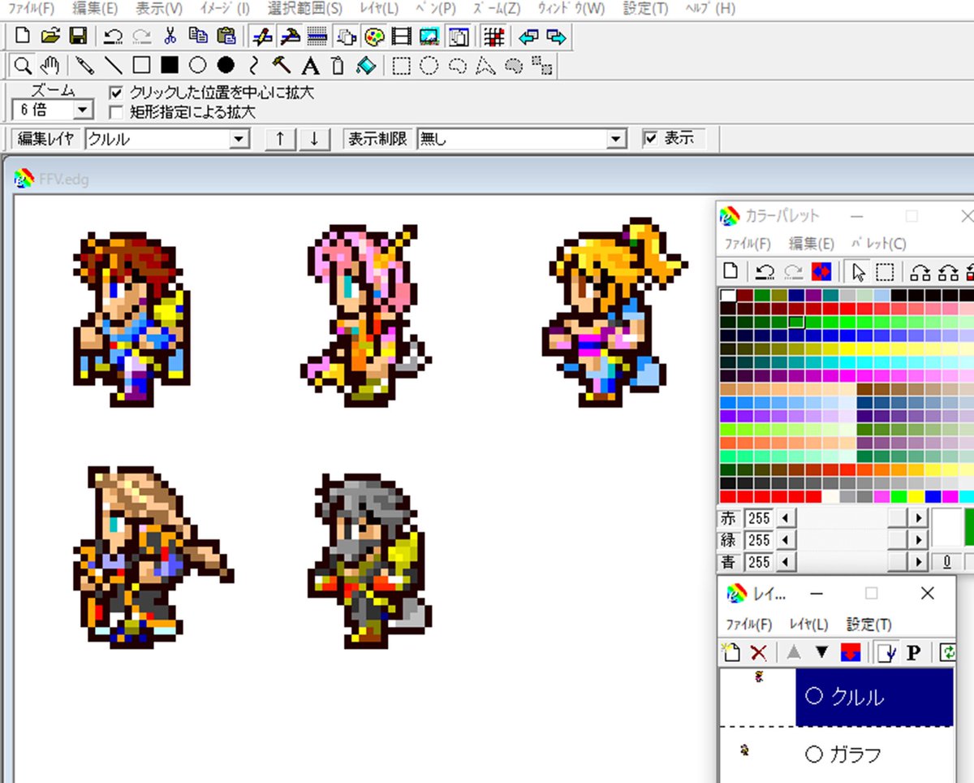Delete layer with red X icon
The height and width of the screenshot is (783, 974).
pyautogui.click(x=759, y=651)
